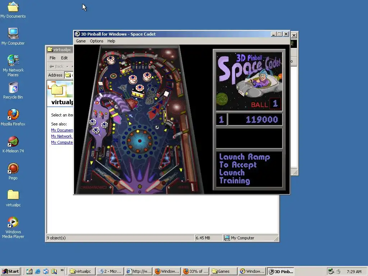Click the 'Launch Ramp To Accept' message panel
368x276 pixels.
click(x=249, y=169)
